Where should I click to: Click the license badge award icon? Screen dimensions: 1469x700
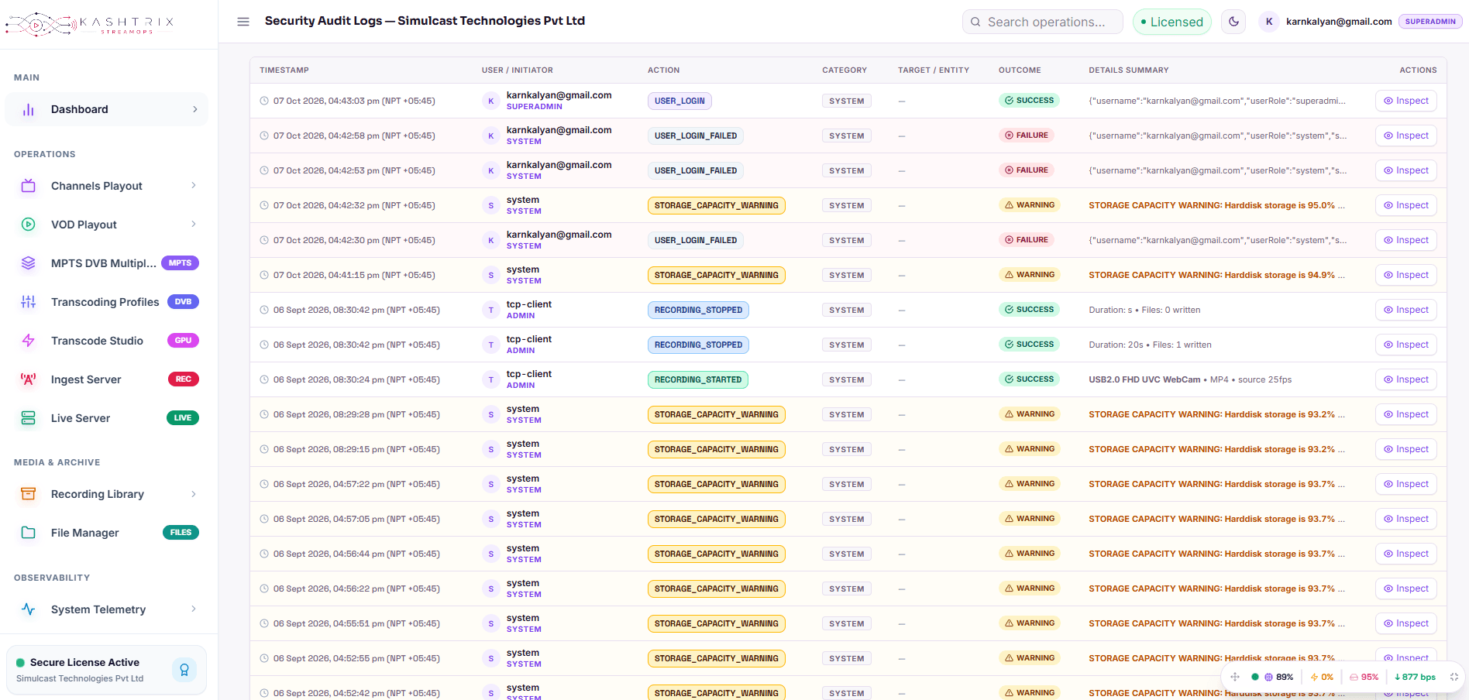184,670
